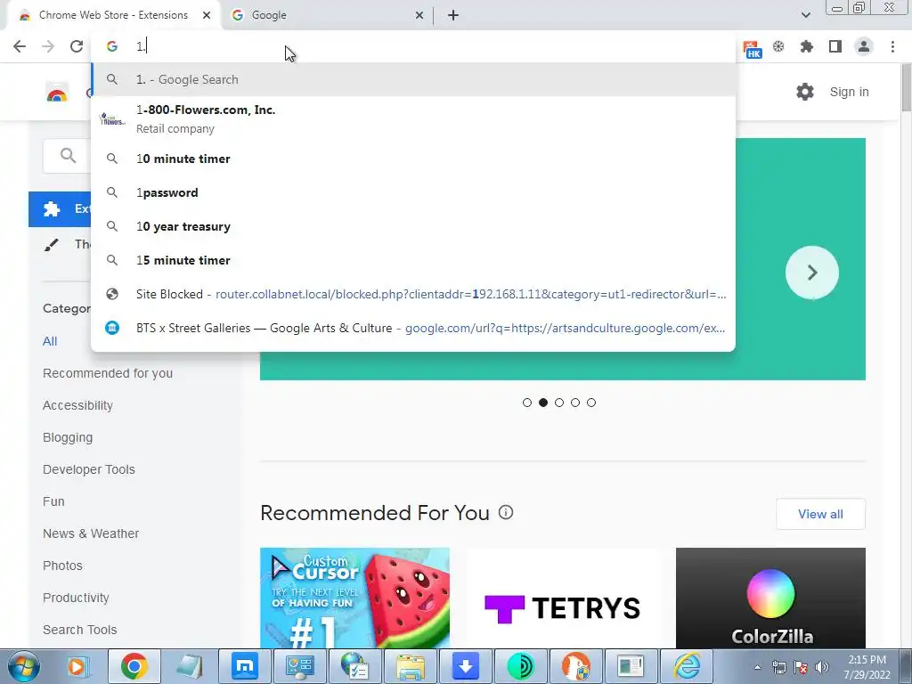
Task: Click the Action Center flag tray icon
Action: (x=801, y=667)
